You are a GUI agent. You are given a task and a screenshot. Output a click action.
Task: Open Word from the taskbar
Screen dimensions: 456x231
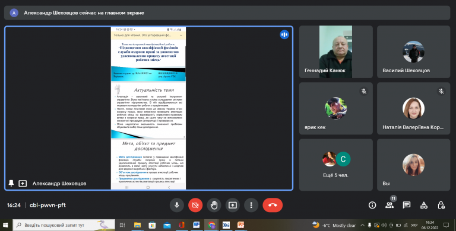pyautogui.click(x=197, y=225)
